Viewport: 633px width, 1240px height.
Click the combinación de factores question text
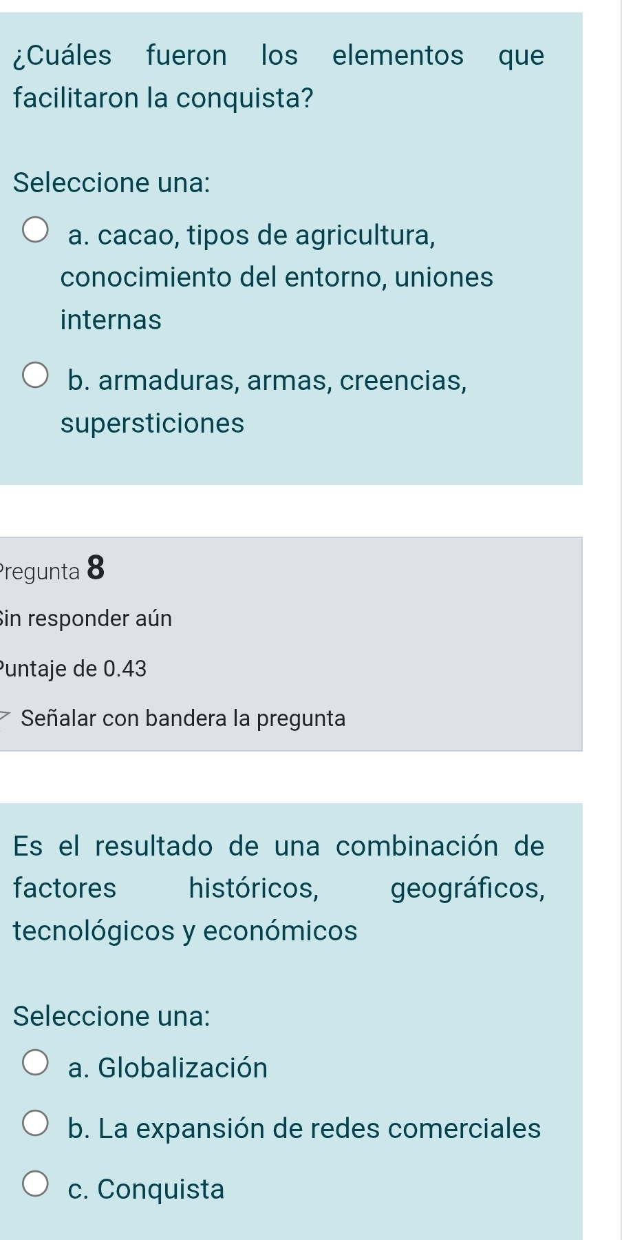(279, 888)
